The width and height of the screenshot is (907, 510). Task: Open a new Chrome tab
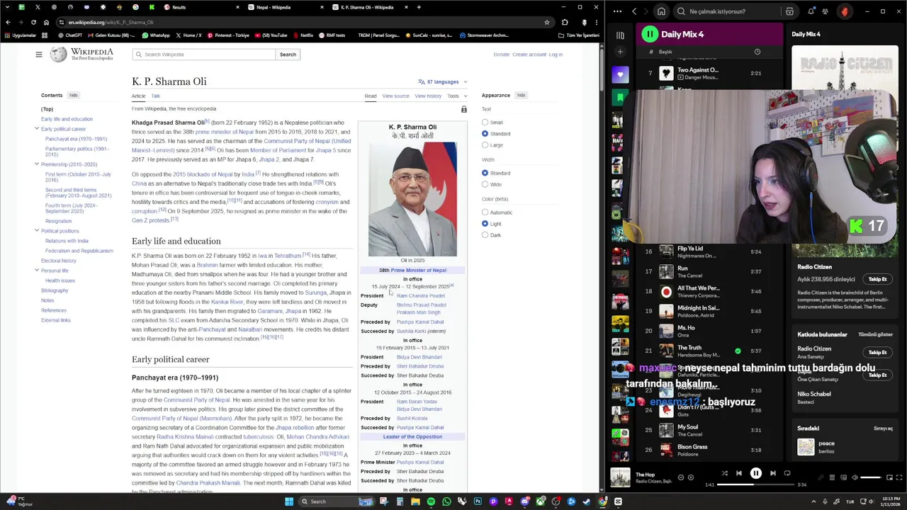pyautogui.click(x=419, y=7)
